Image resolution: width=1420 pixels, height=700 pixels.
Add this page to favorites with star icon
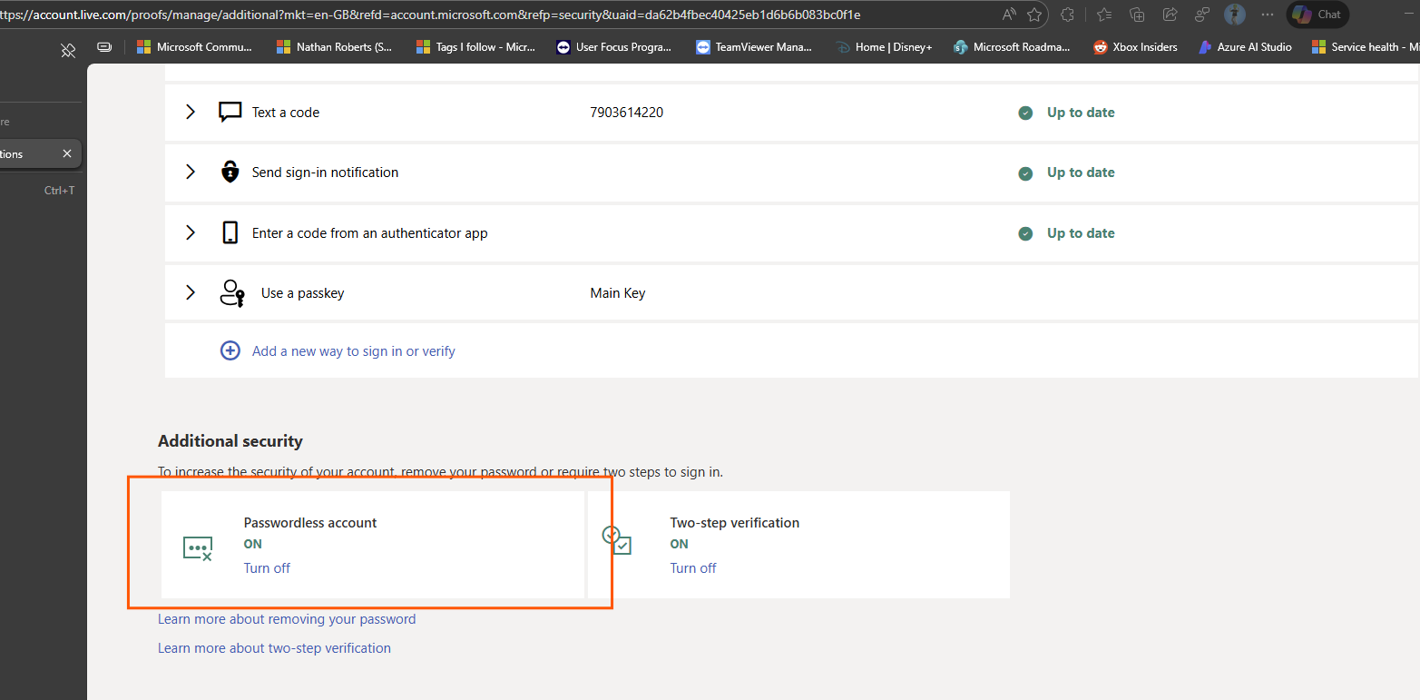pyautogui.click(x=1034, y=15)
